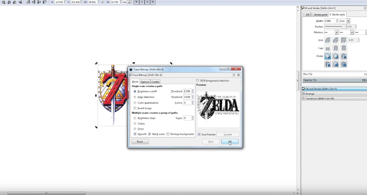Close the Trace Bitmap inner panel
Image resolution: width=367 pixels, height=195 pixels.
coord(238,75)
